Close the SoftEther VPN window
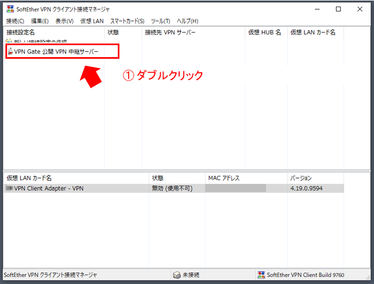This screenshot has height=284, width=374. [360, 9]
